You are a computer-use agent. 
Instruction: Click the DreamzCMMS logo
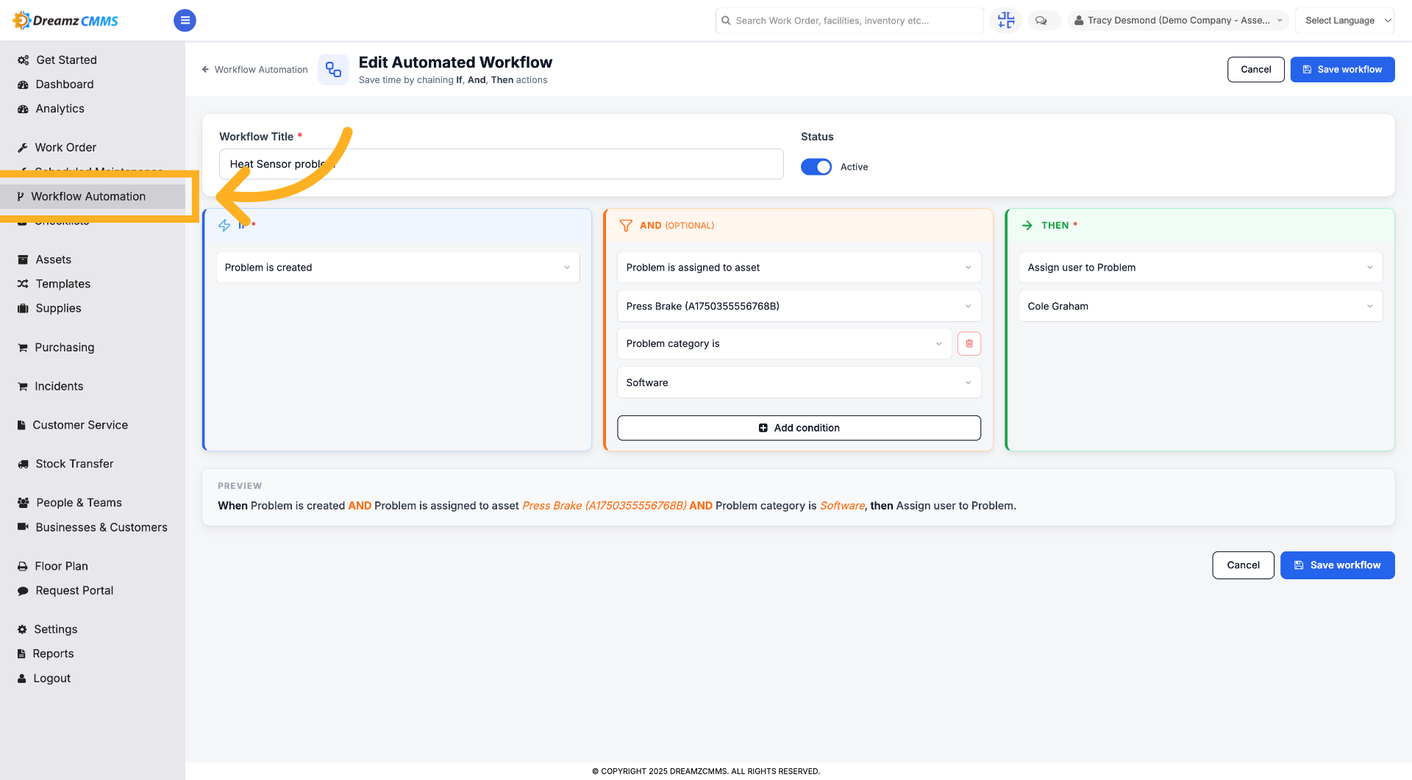click(x=66, y=21)
